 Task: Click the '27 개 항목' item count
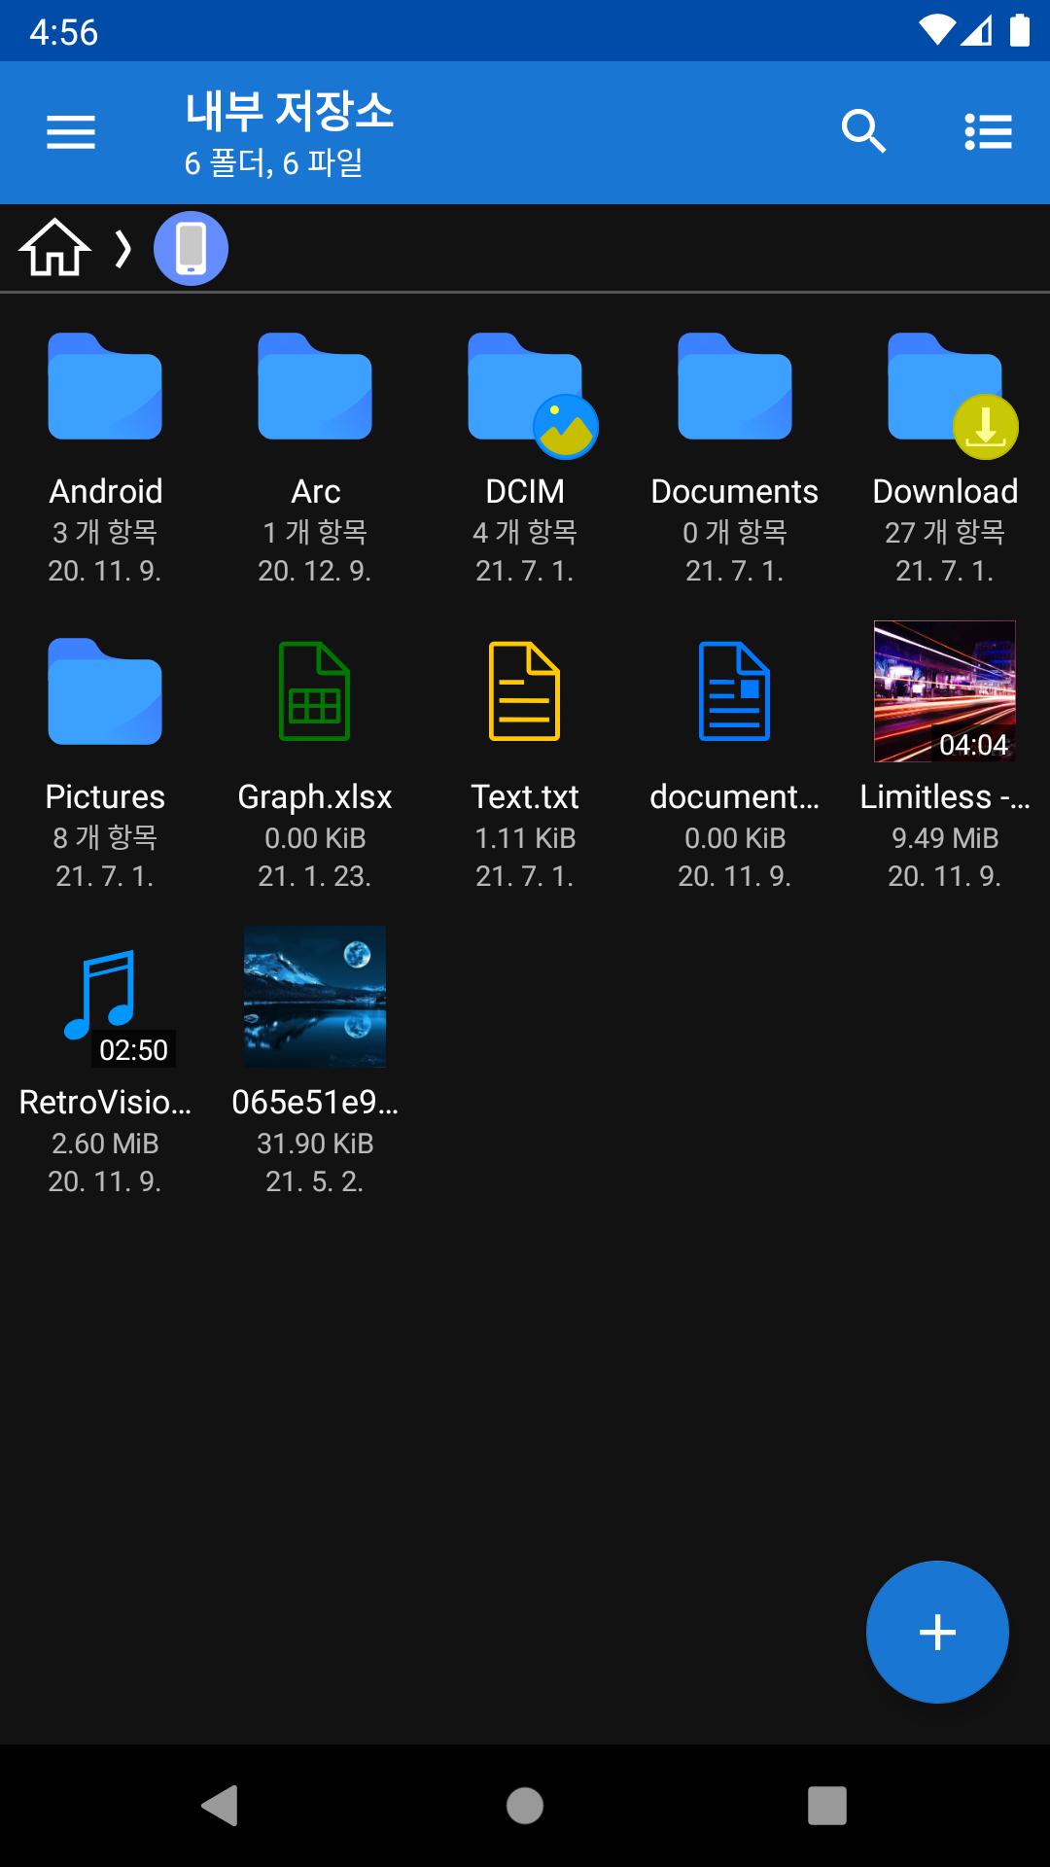coord(945,532)
